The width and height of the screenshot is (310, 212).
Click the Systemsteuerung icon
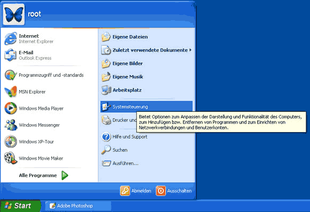point(106,107)
